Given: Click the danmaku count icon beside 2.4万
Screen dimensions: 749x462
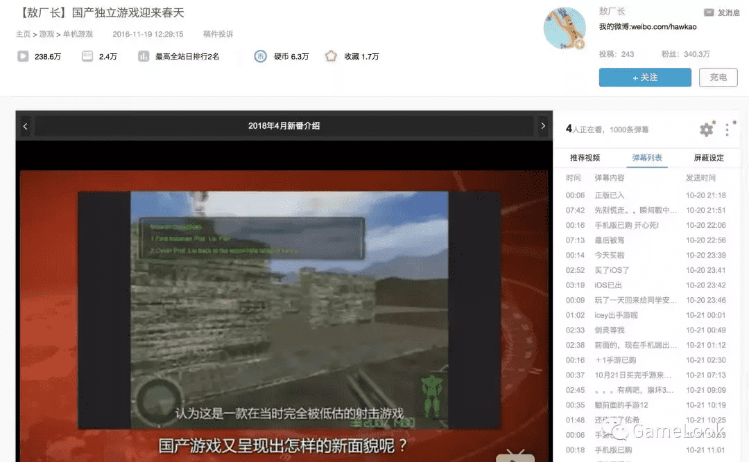Looking at the screenshot, I should pyautogui.click(x=87, y=56).
